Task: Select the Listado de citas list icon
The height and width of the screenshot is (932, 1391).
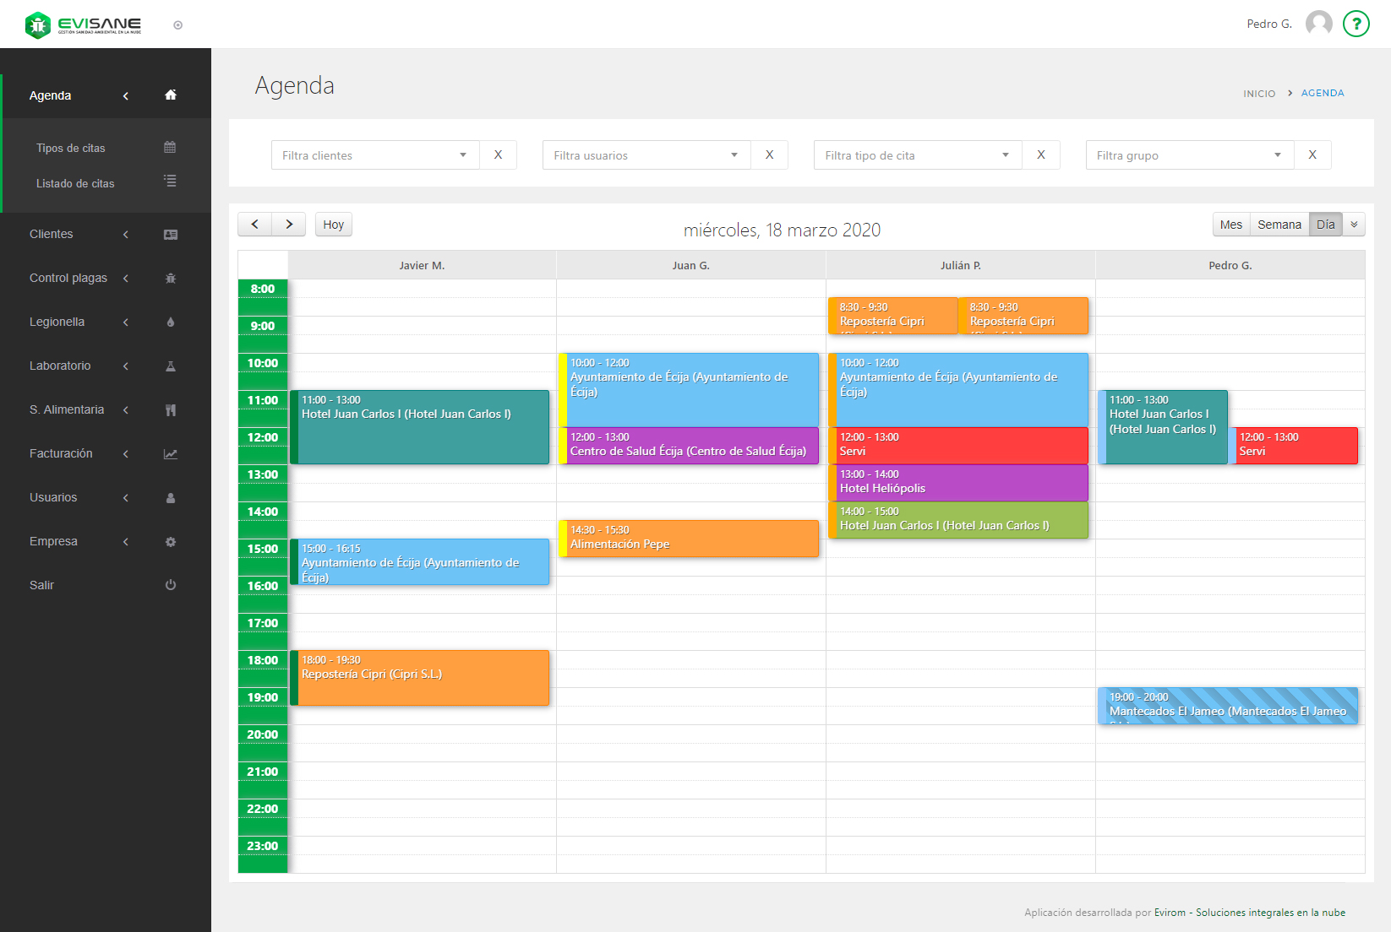Action: click(x=169, y=182)
